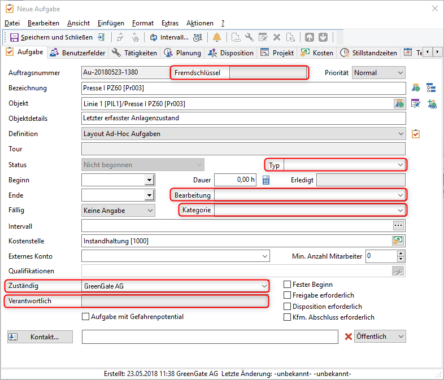Viewport: 444px width, 380px height.
Task: Click the cost center icon in Kostenstelle field
Action: (x=398, y=241)
